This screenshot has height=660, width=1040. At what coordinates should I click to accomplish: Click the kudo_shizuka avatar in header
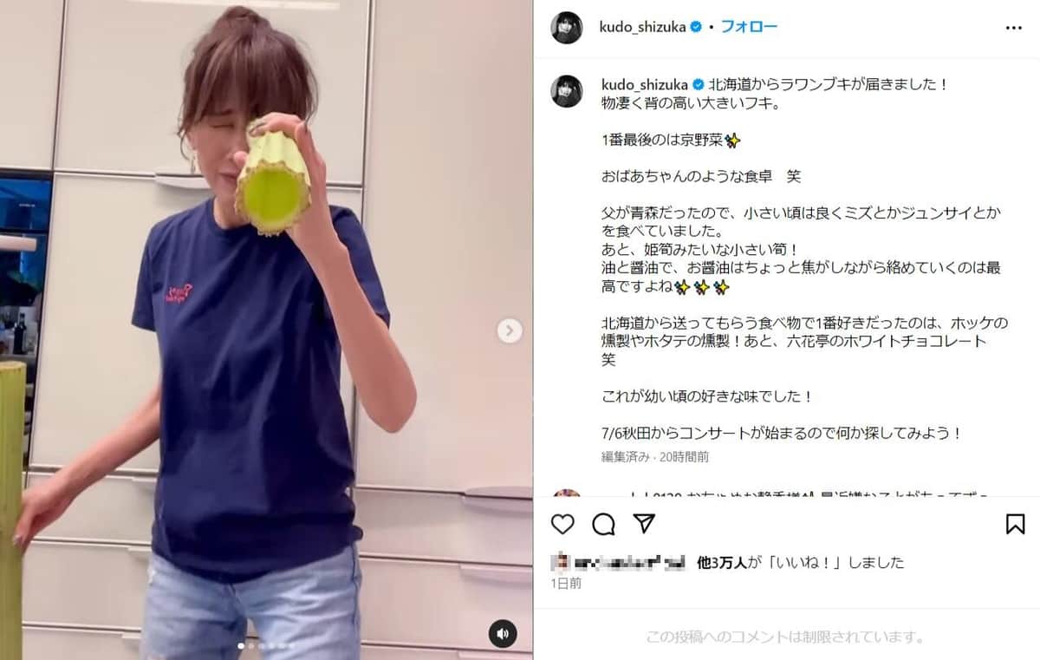click(x=567, y=27)
